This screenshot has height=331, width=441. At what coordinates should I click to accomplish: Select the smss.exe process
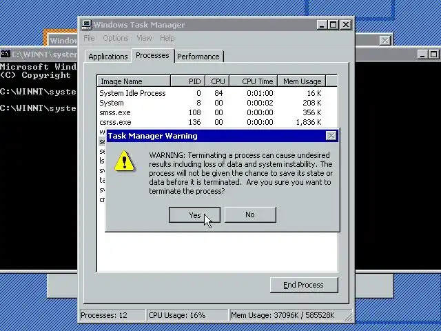click(217, 112)
